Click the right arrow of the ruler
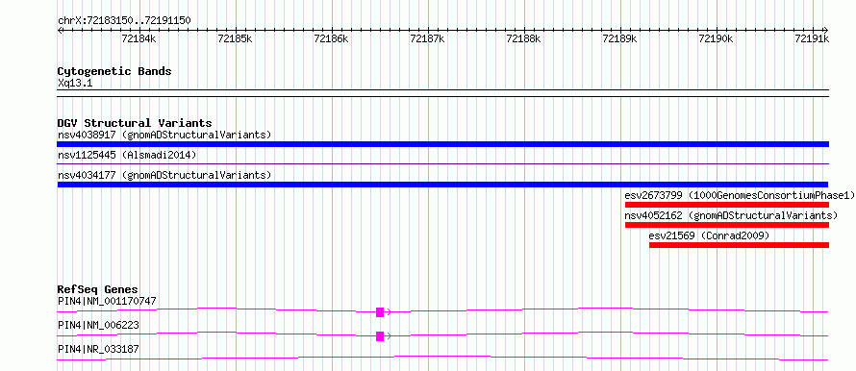The height and width of the screenshot is (371, 856). coord(825,30)
